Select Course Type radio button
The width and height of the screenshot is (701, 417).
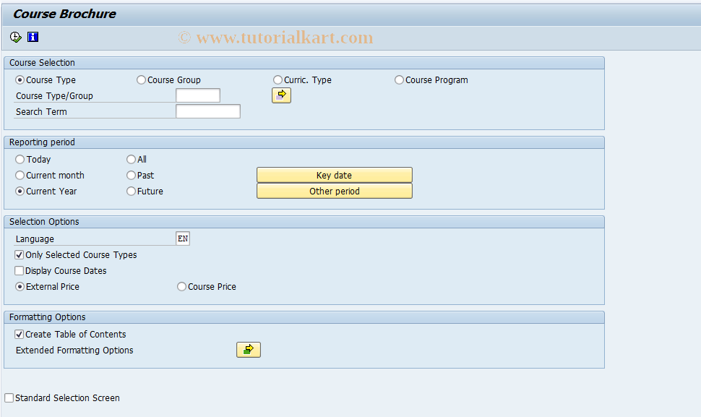coord(20,80)
